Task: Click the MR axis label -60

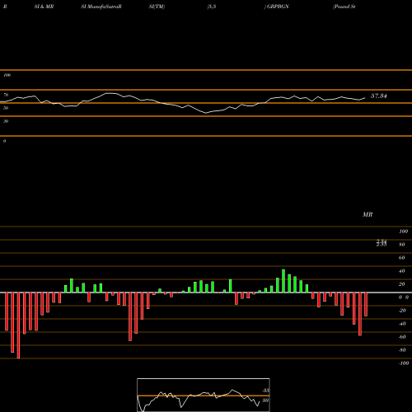Action: tap(402, 337)
